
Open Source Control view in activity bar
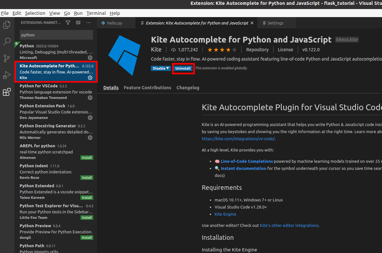click(7, 58)
